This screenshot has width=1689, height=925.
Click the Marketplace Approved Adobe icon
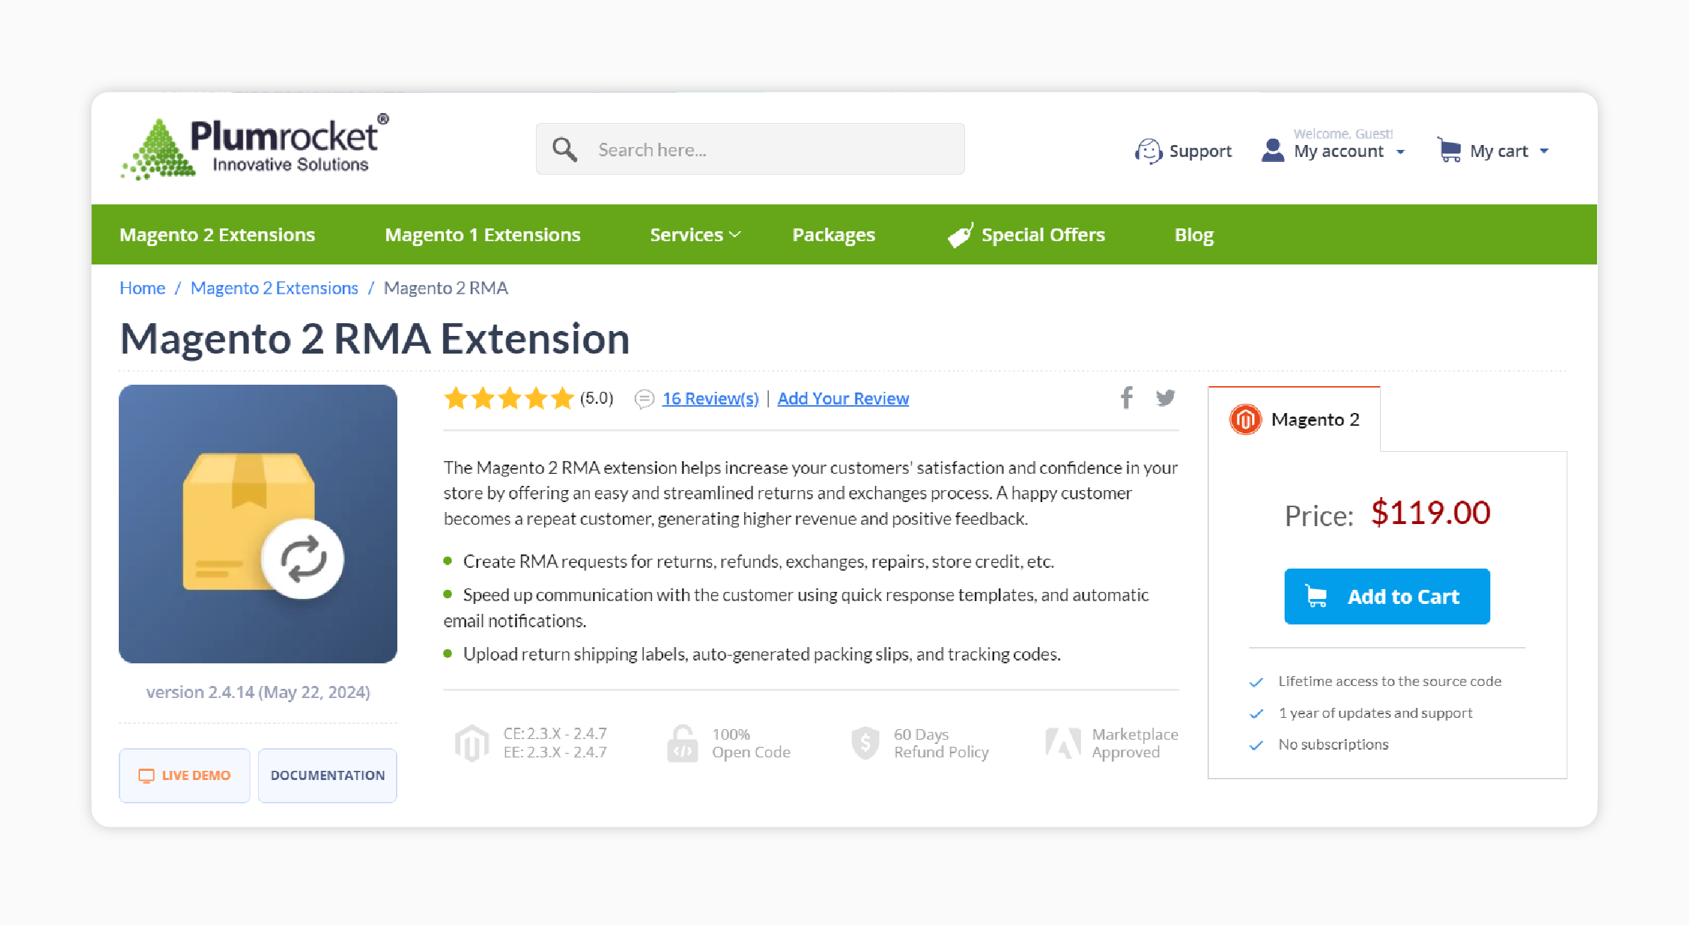[1063, 743]
